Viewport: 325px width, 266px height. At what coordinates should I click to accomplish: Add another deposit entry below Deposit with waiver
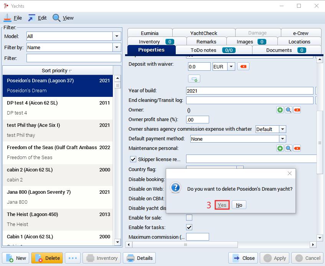point(194,79)
